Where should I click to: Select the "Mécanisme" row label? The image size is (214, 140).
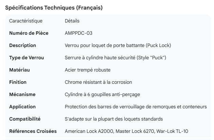tap(22, 94)
